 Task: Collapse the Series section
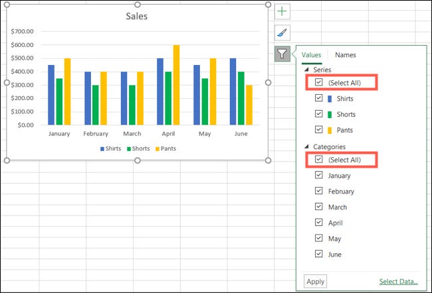tap(306, 70)
